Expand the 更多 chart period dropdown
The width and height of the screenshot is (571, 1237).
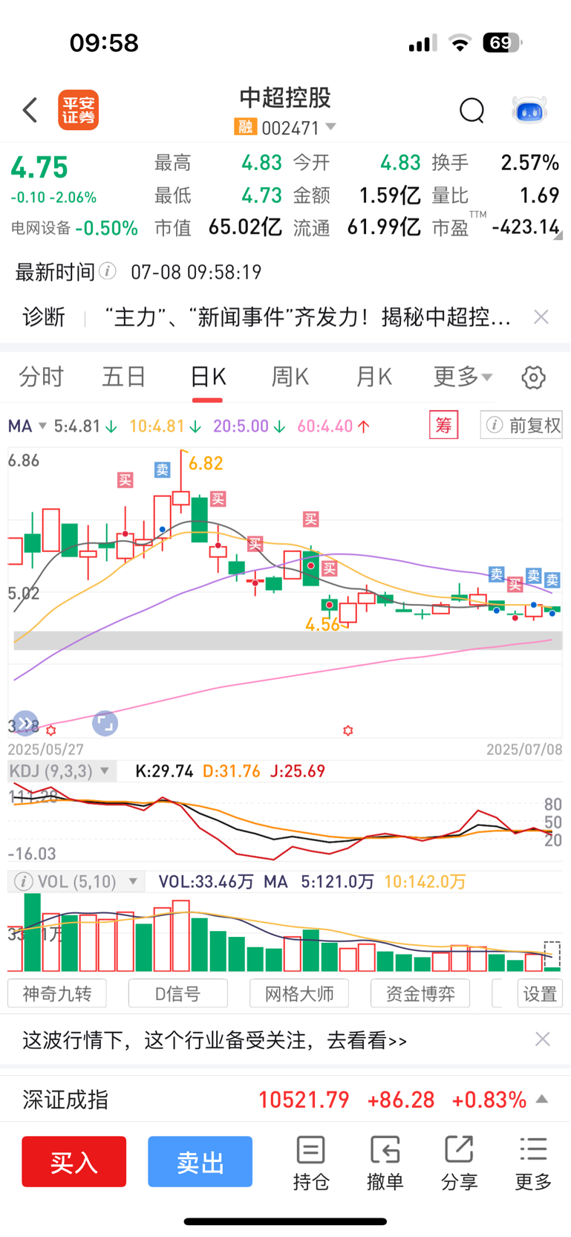[463, 377]
